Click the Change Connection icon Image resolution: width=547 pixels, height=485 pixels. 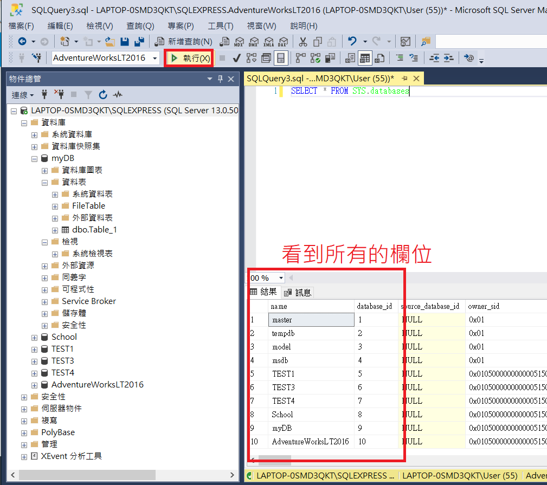coord(37,58)
